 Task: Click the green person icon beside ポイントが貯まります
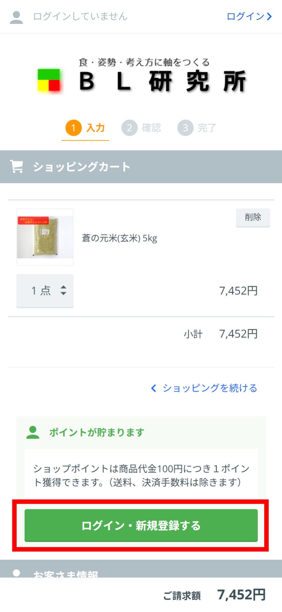pyautogui.click(x=33, y=433)
